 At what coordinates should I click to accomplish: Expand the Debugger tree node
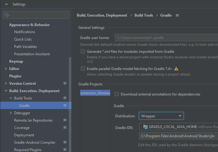[x=11, y=113]
